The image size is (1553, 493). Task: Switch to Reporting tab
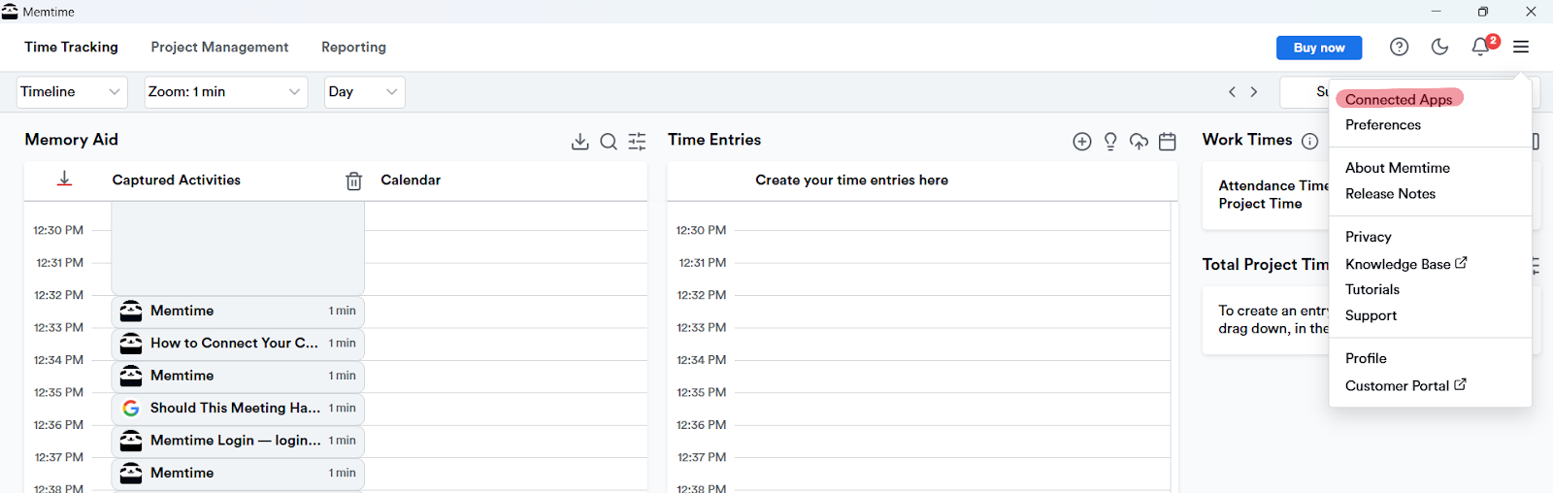pos(353,47)
